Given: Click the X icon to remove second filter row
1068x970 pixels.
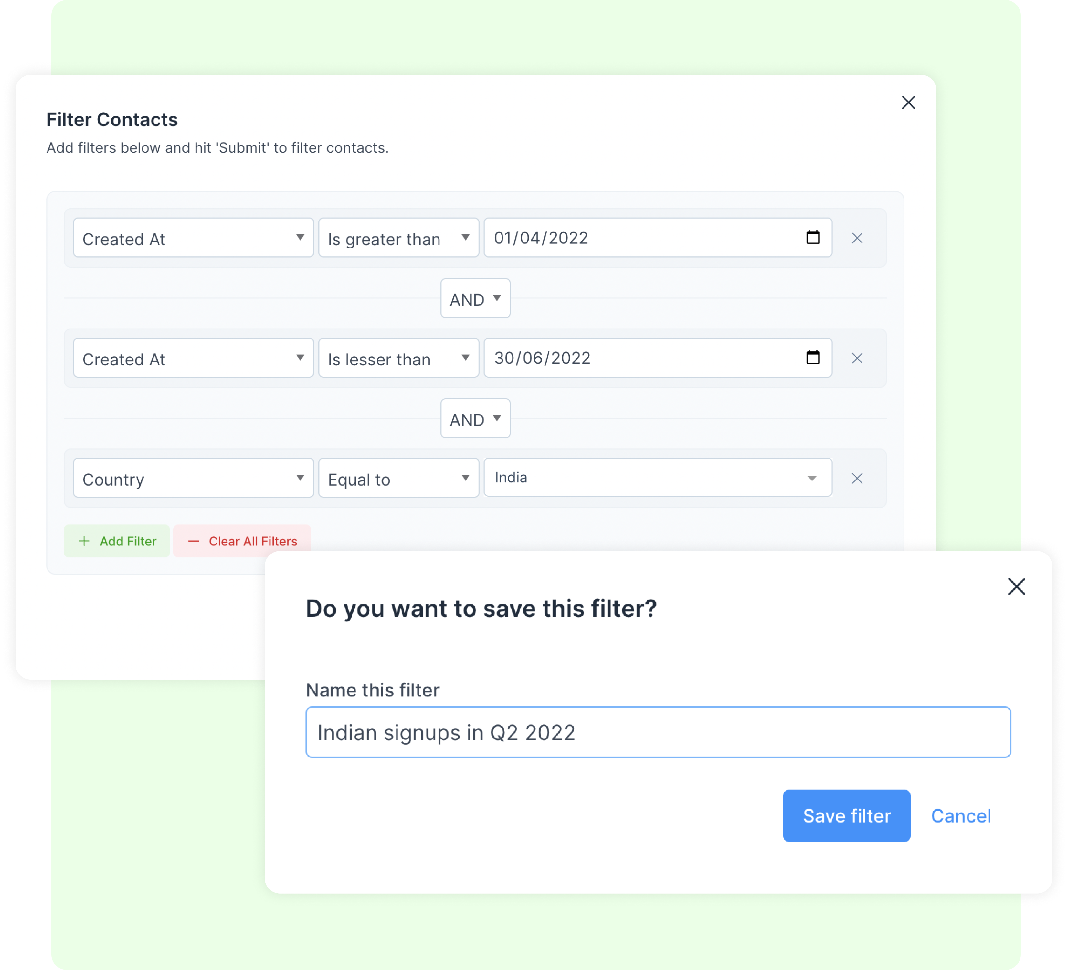Looking at the screenshot, I should [856, 358].
